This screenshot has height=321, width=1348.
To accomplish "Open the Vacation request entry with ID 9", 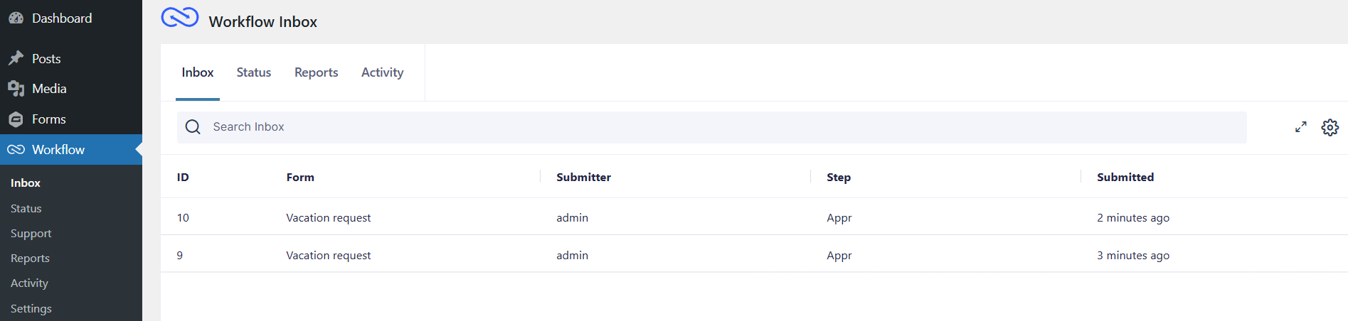I will pyautogui.click(x=328, y=256).
